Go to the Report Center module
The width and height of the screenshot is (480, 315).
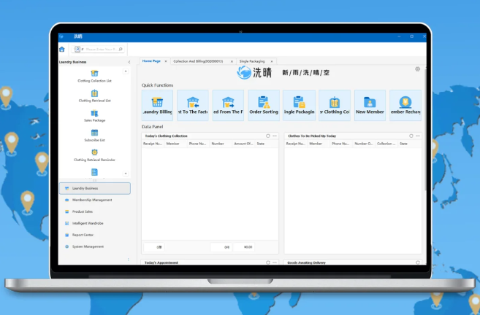(x=83, y=235)
